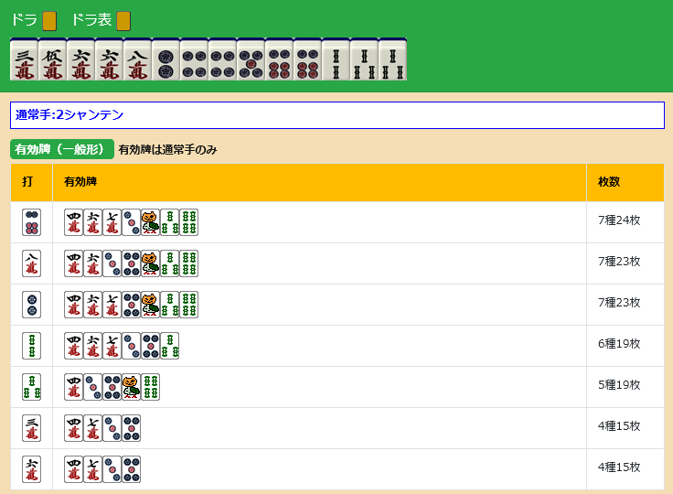673x494 pixels.
Task: Choose the 2-pin discard tile in the table
Action: 31,305
